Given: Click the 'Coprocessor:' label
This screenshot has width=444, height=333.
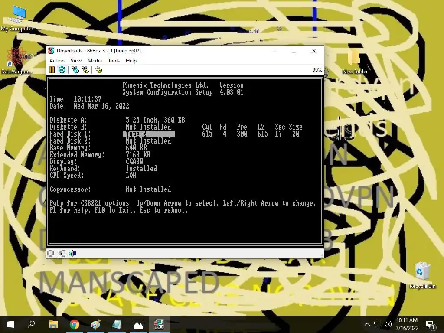Looking at the screenshot, I should (x=70, y=189).
